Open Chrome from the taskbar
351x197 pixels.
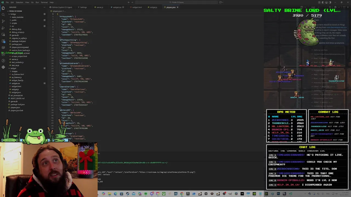(182, 194)
